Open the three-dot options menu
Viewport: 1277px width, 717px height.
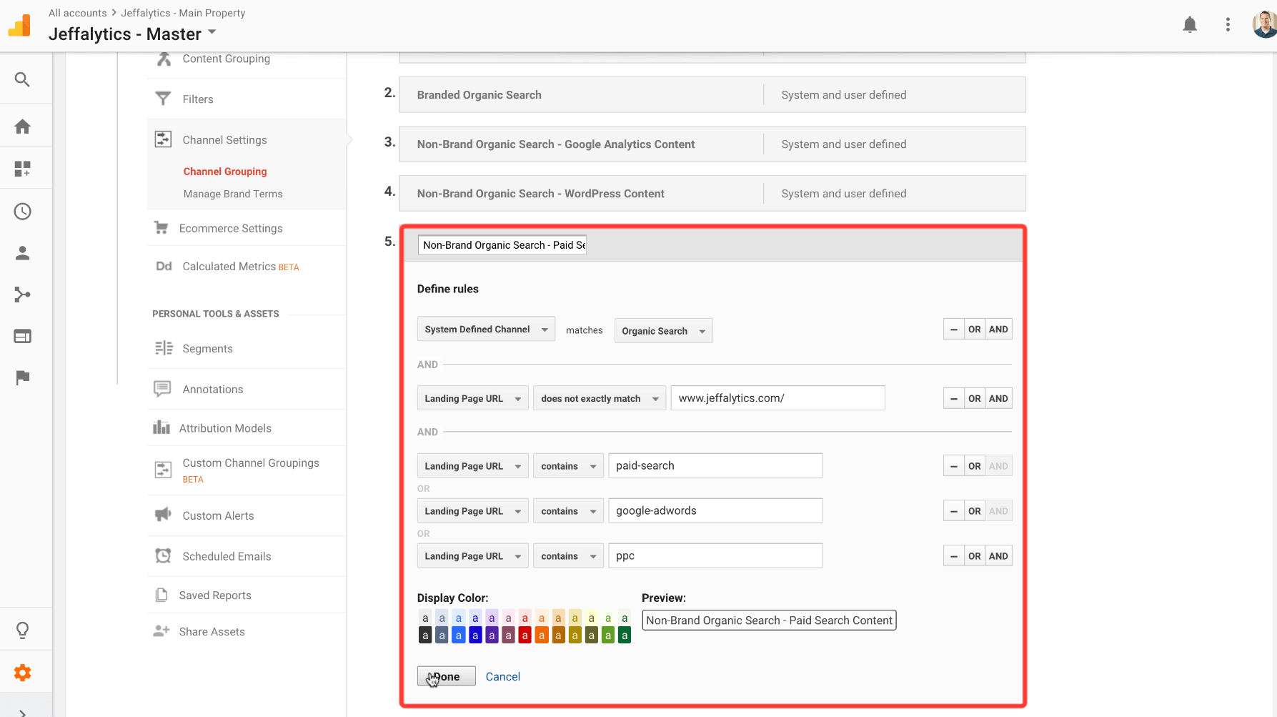(1228, 25)
